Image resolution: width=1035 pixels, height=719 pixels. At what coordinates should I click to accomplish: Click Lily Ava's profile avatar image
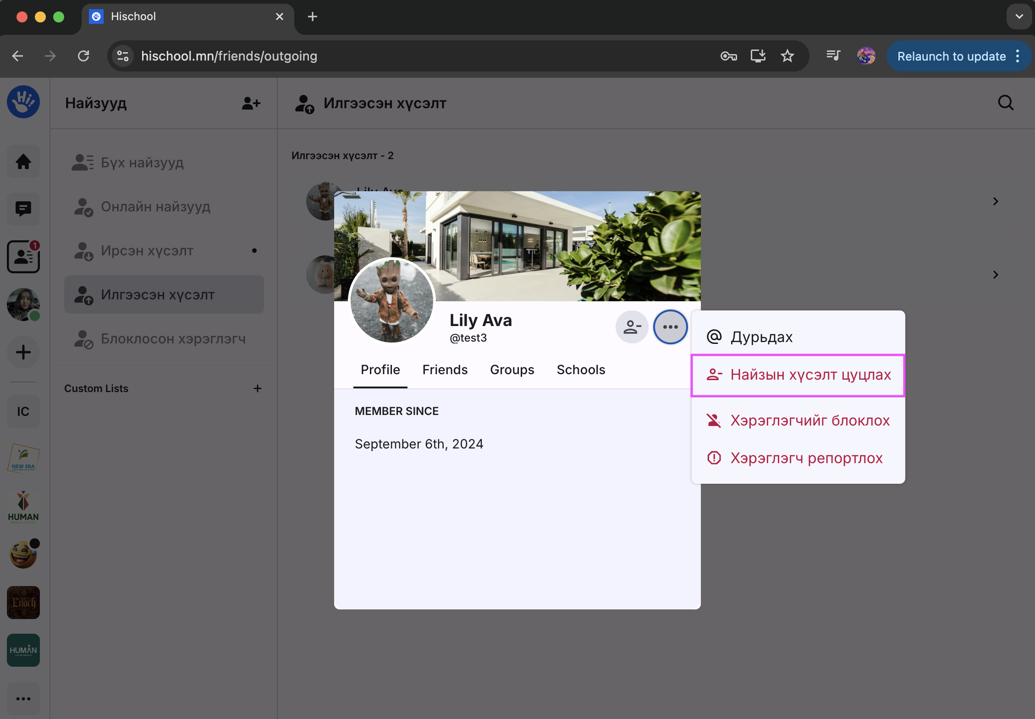click(391, 300)
